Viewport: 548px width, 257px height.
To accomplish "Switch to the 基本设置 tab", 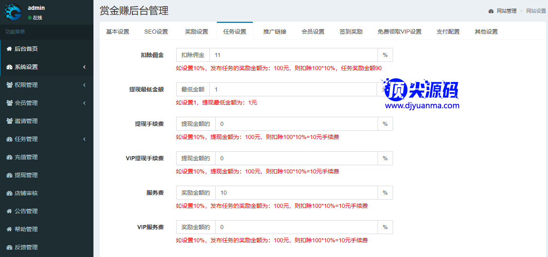I will 118,32.
